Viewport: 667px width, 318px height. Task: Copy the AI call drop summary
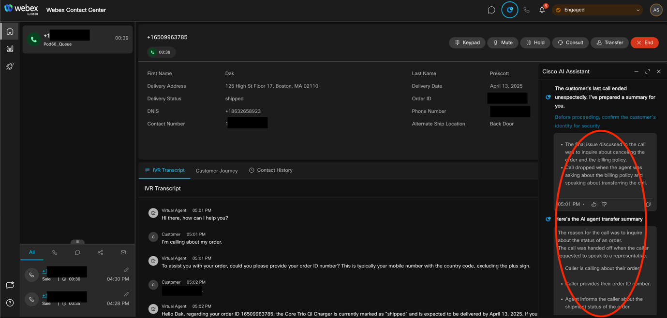[x=648, y=204]
